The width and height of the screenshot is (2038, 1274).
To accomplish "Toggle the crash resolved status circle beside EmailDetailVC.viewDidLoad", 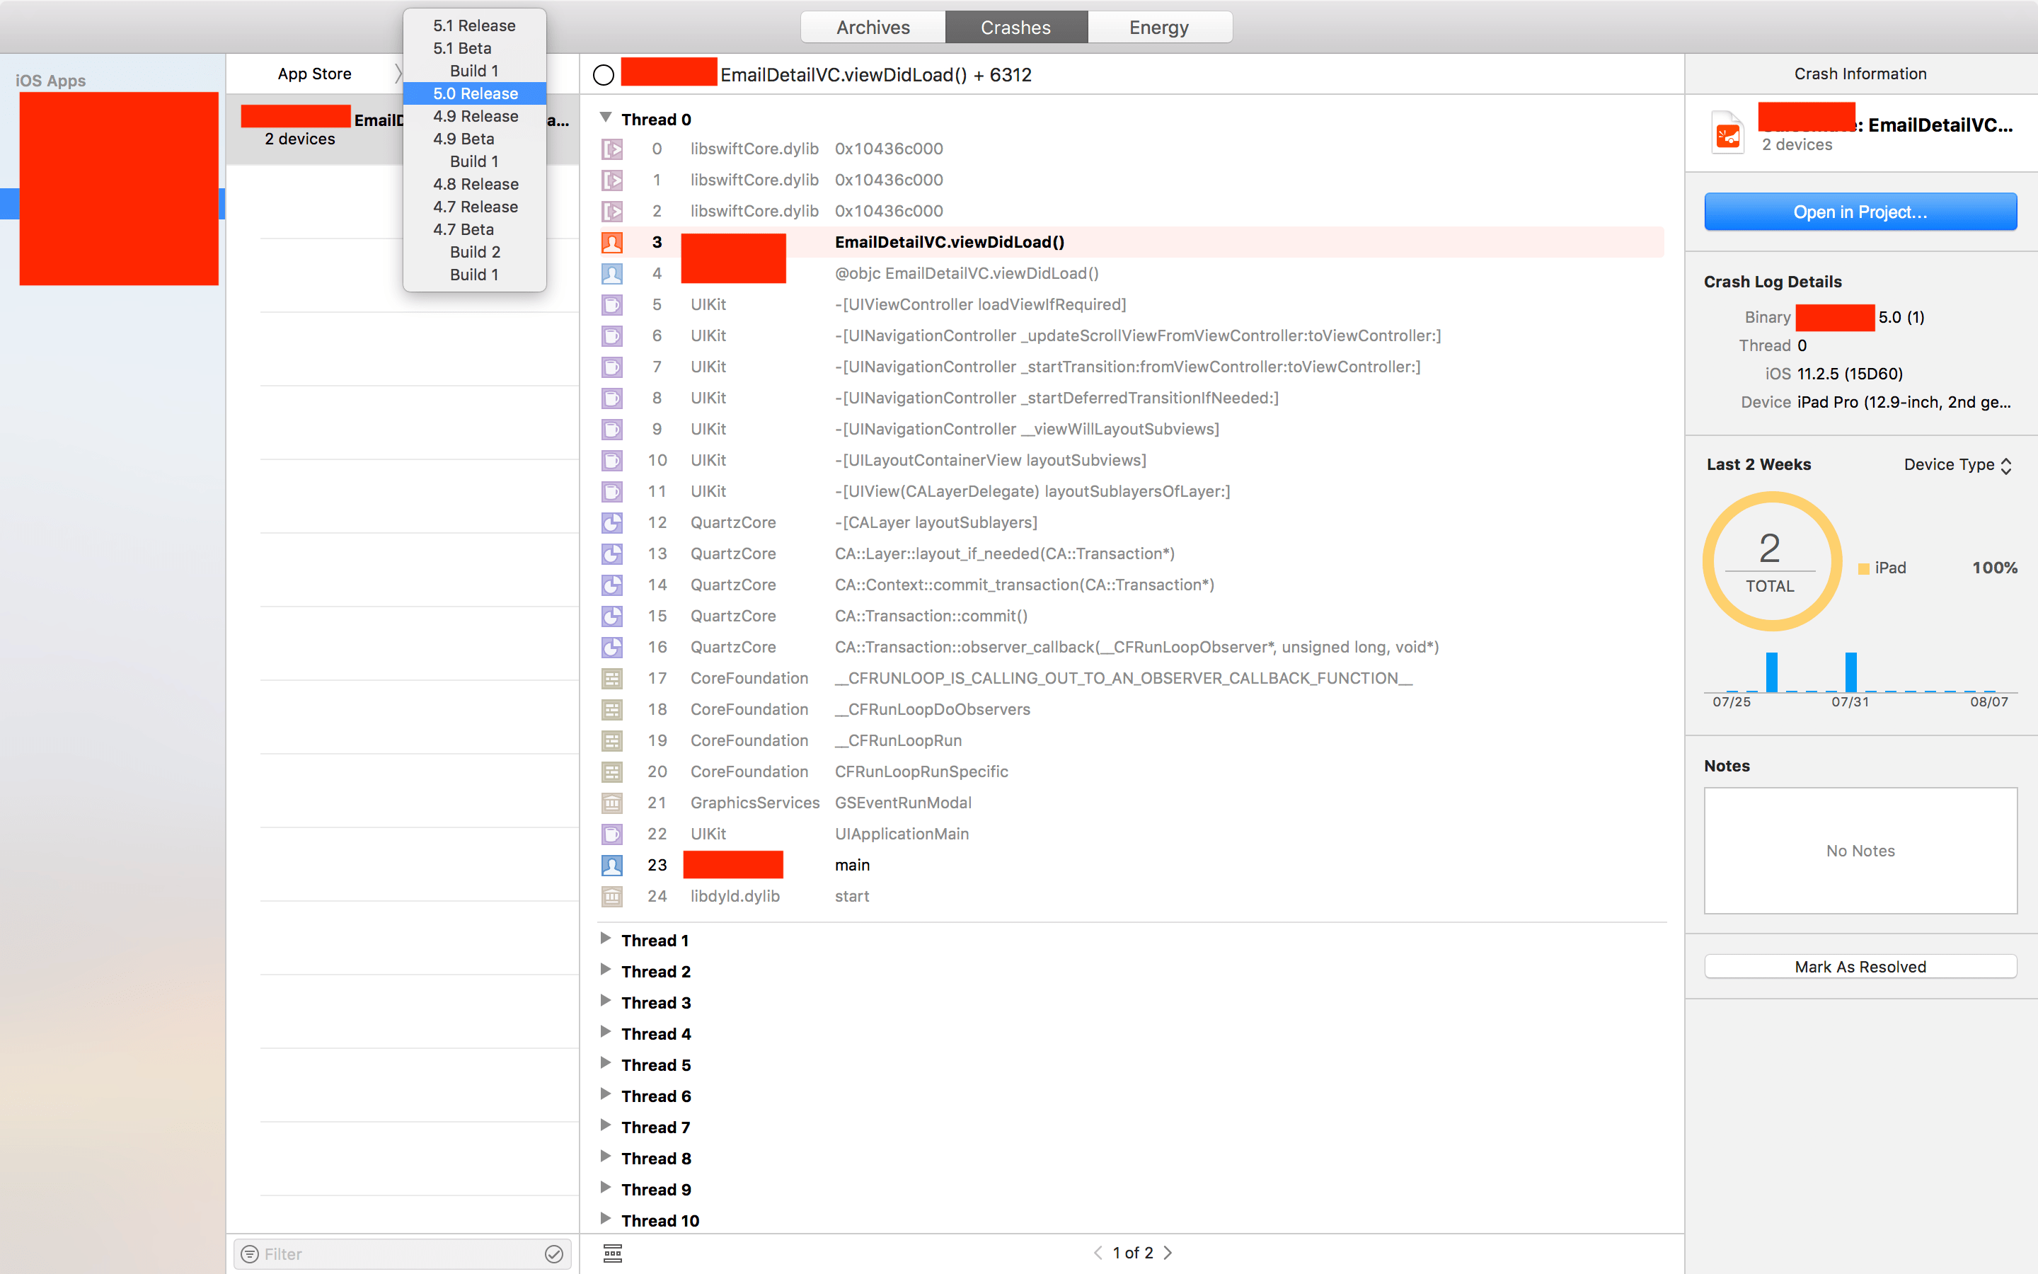I will [x=603, y=74].
